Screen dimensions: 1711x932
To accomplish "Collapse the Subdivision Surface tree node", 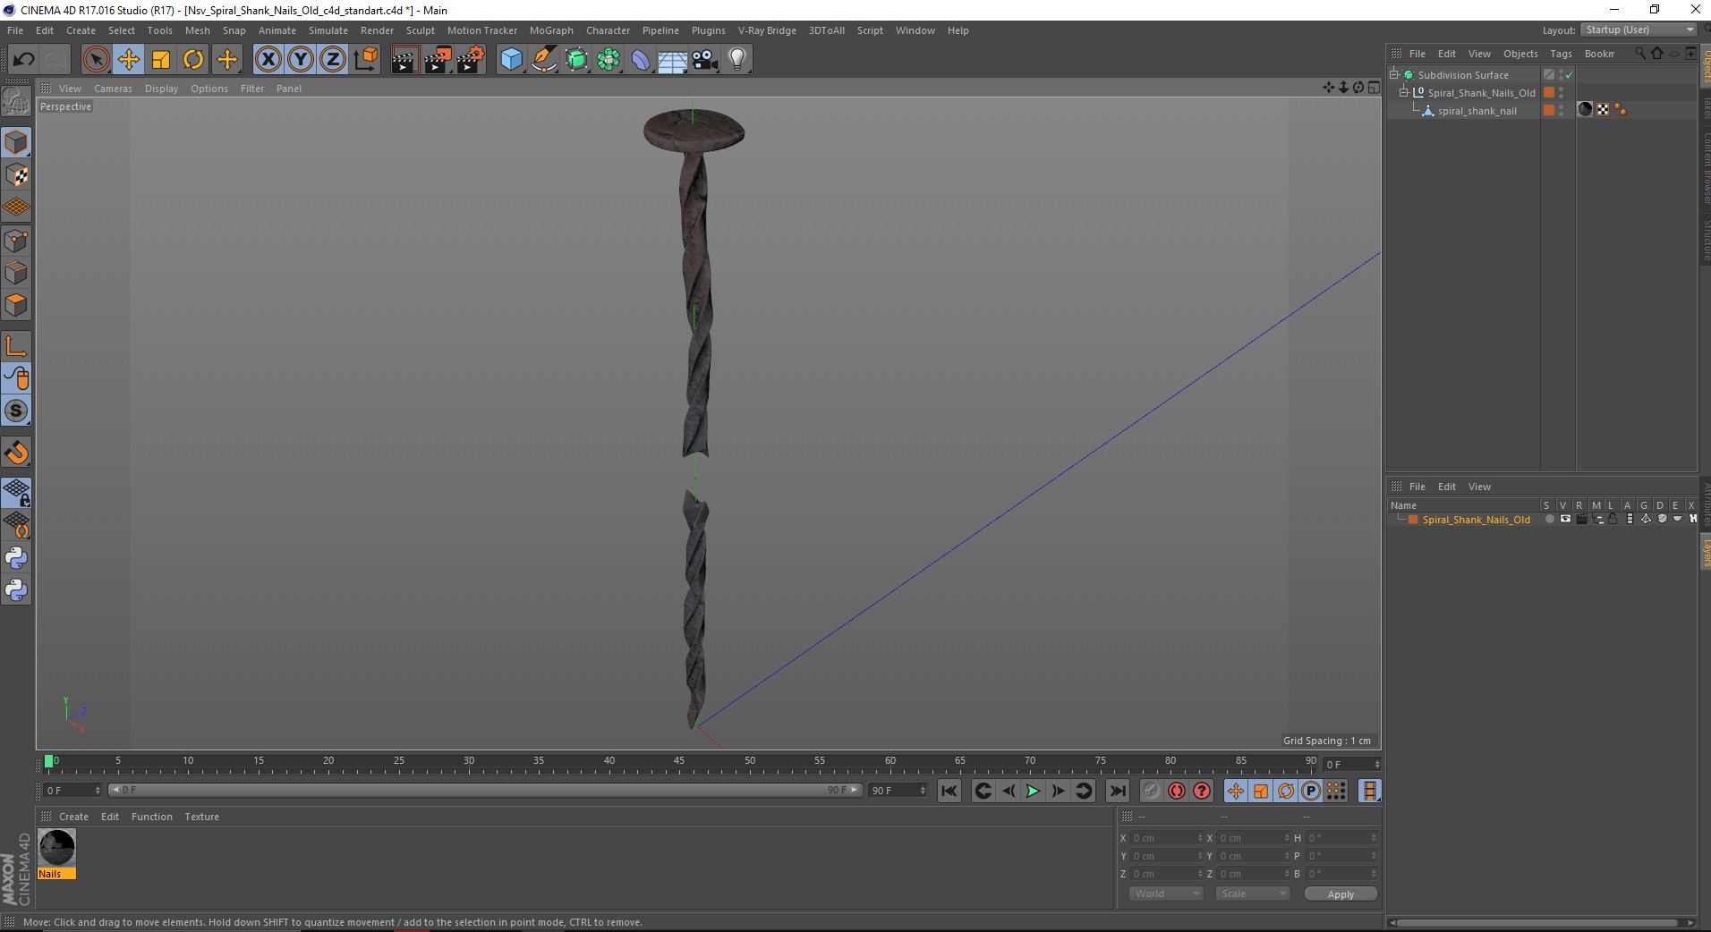I will [x=1393, y=74].
